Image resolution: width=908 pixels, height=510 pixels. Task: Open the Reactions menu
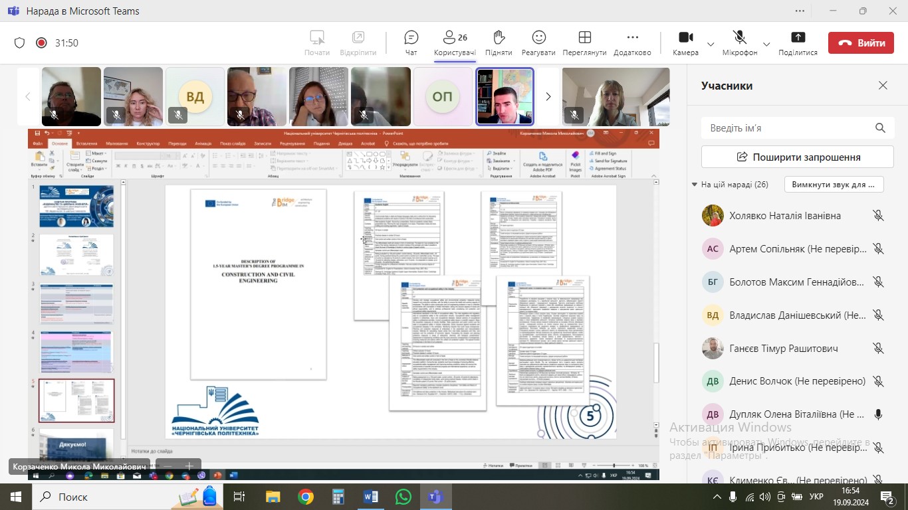click(538, 42)
